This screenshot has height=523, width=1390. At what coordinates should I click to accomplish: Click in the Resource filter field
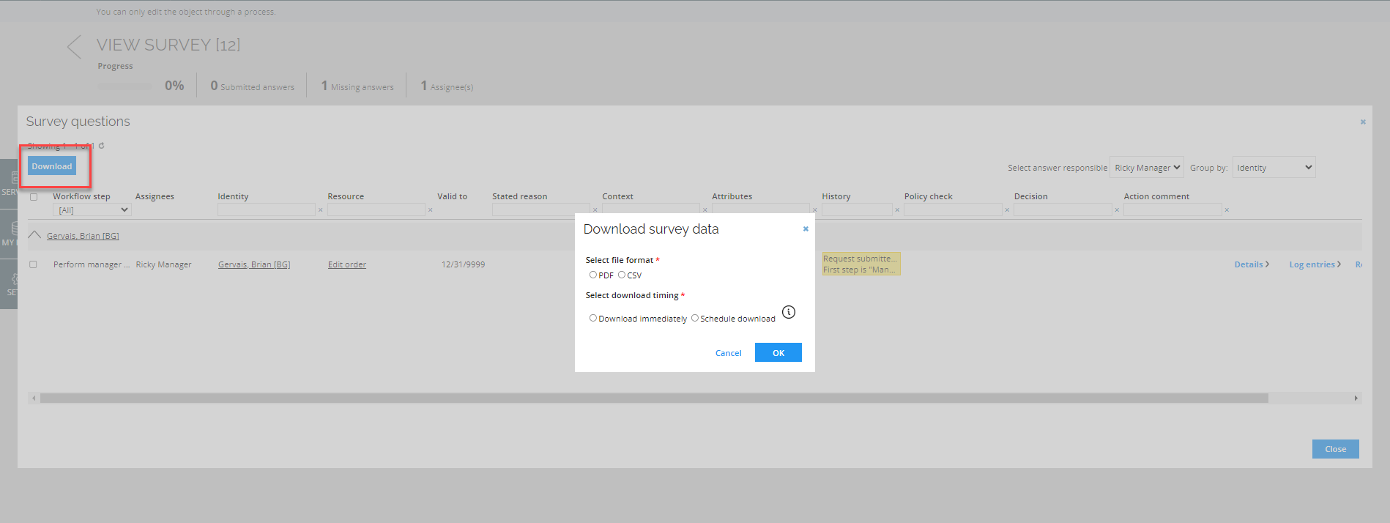pos(376,210)
